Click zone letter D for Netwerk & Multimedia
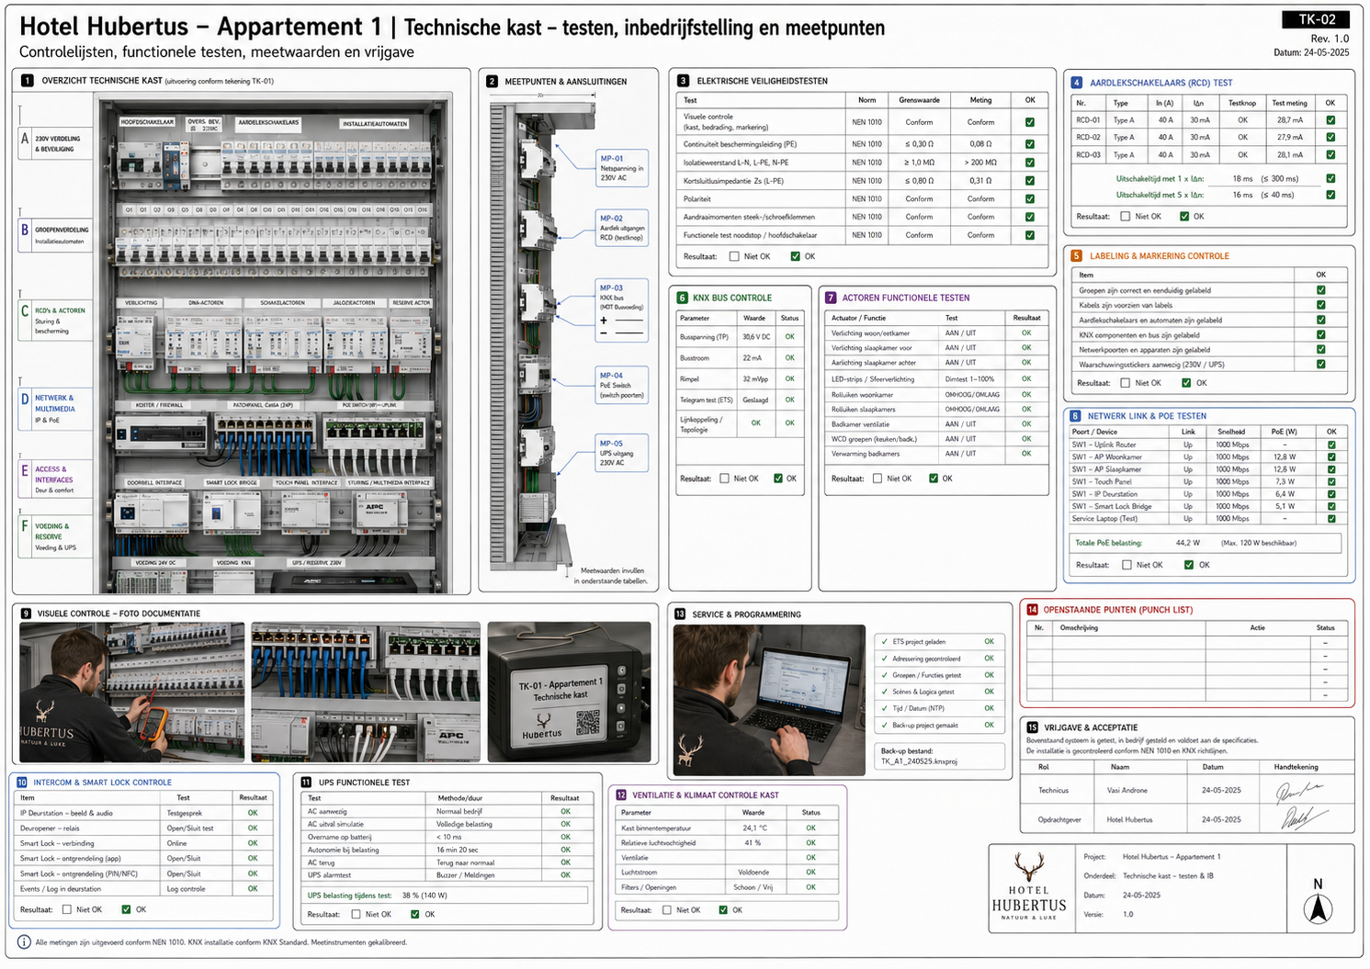The height and width of the screenshot is (969, 1370). (x=25, y=399)
